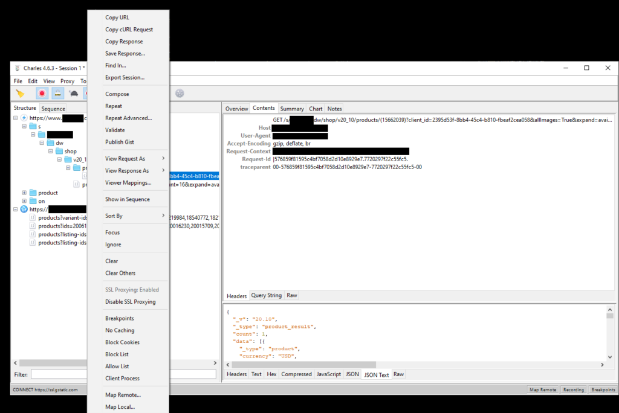The image size is (619, 413).
Task: Click the globe icon of the second https host
Action: coord(24,210)
